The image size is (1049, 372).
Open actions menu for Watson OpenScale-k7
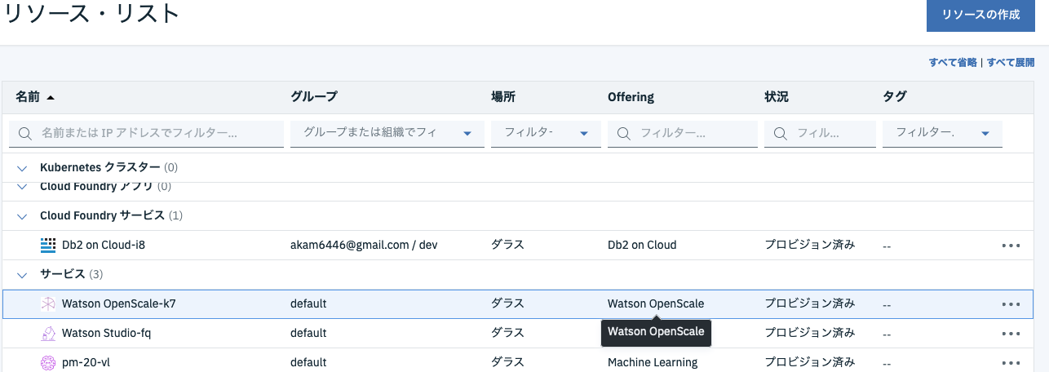(1011, 303)
